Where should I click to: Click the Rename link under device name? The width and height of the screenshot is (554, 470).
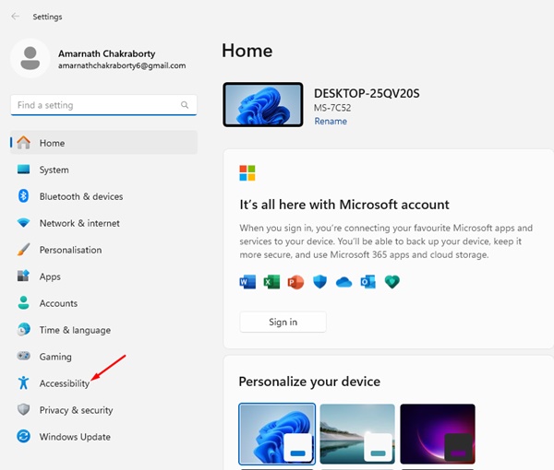pos(331,122)
